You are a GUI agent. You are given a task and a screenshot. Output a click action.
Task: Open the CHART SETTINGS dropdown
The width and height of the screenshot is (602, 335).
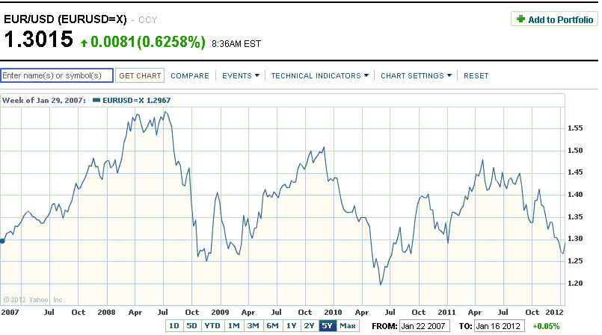click(x=417, y=76)
